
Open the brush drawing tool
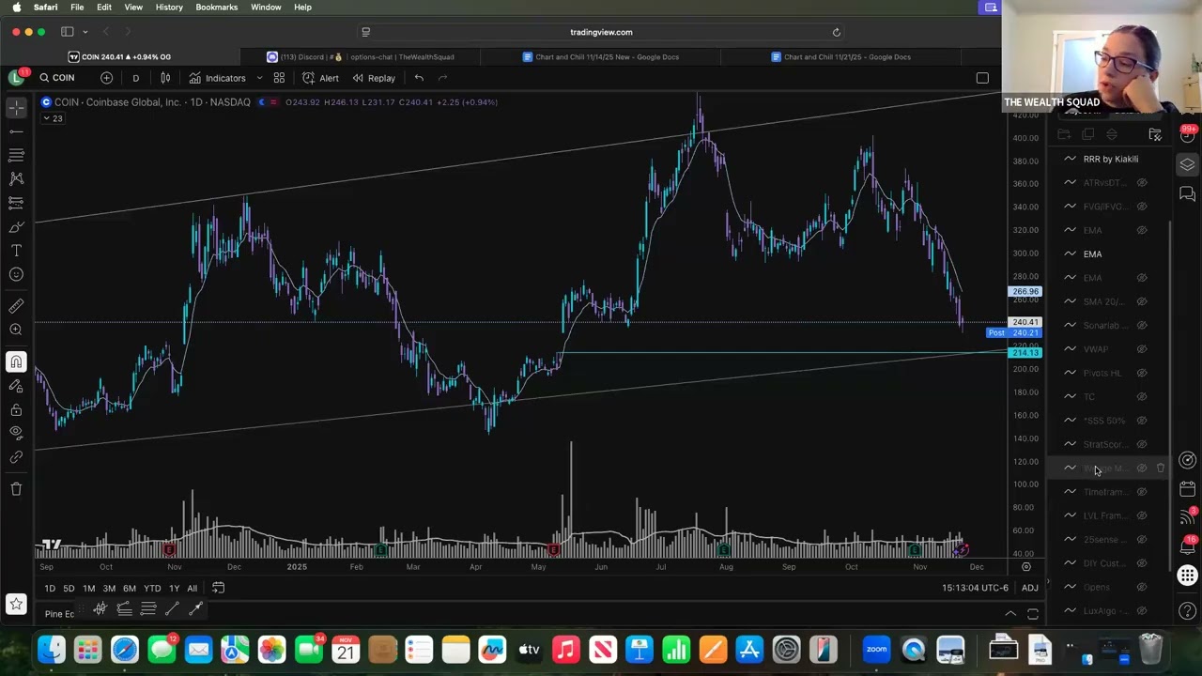coord(16,226)
